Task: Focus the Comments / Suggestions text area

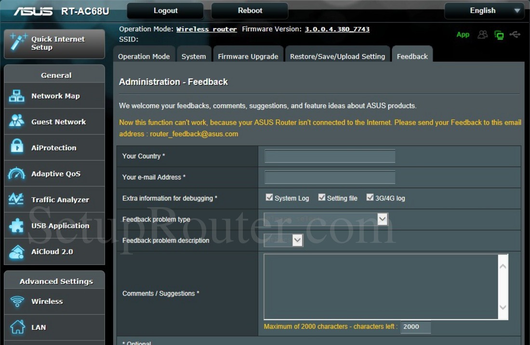Action: click(381, 287)
